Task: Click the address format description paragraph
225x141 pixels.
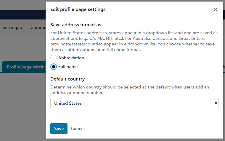Action: coord(134,41)
